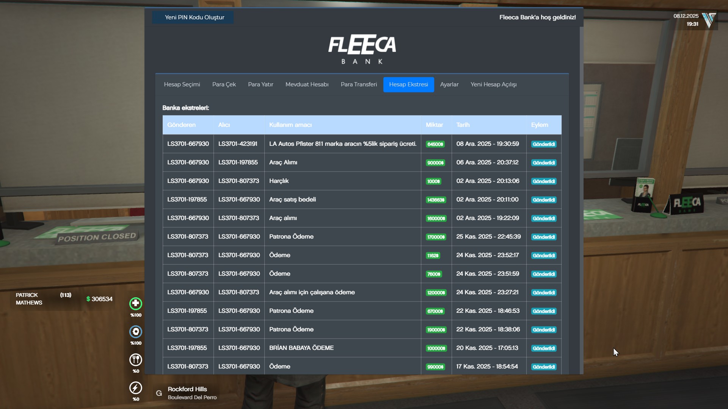Click the date 02 Ara. 2025 - 19:22:09
The image size is (728, 409).
click(x=488, y=218)
